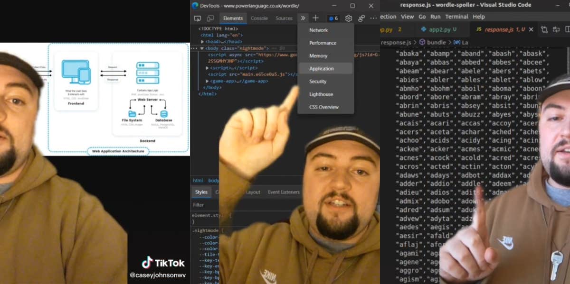Screen dimensions: 570x284
Task: Open the Terminal menu in VS Code
Action: point(456,16)
